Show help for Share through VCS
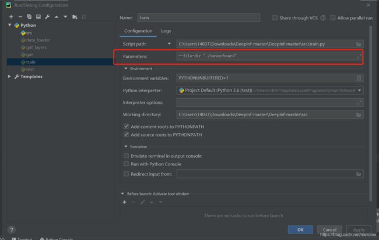Screen dimensions: 379x240 [x=323, y=18]
